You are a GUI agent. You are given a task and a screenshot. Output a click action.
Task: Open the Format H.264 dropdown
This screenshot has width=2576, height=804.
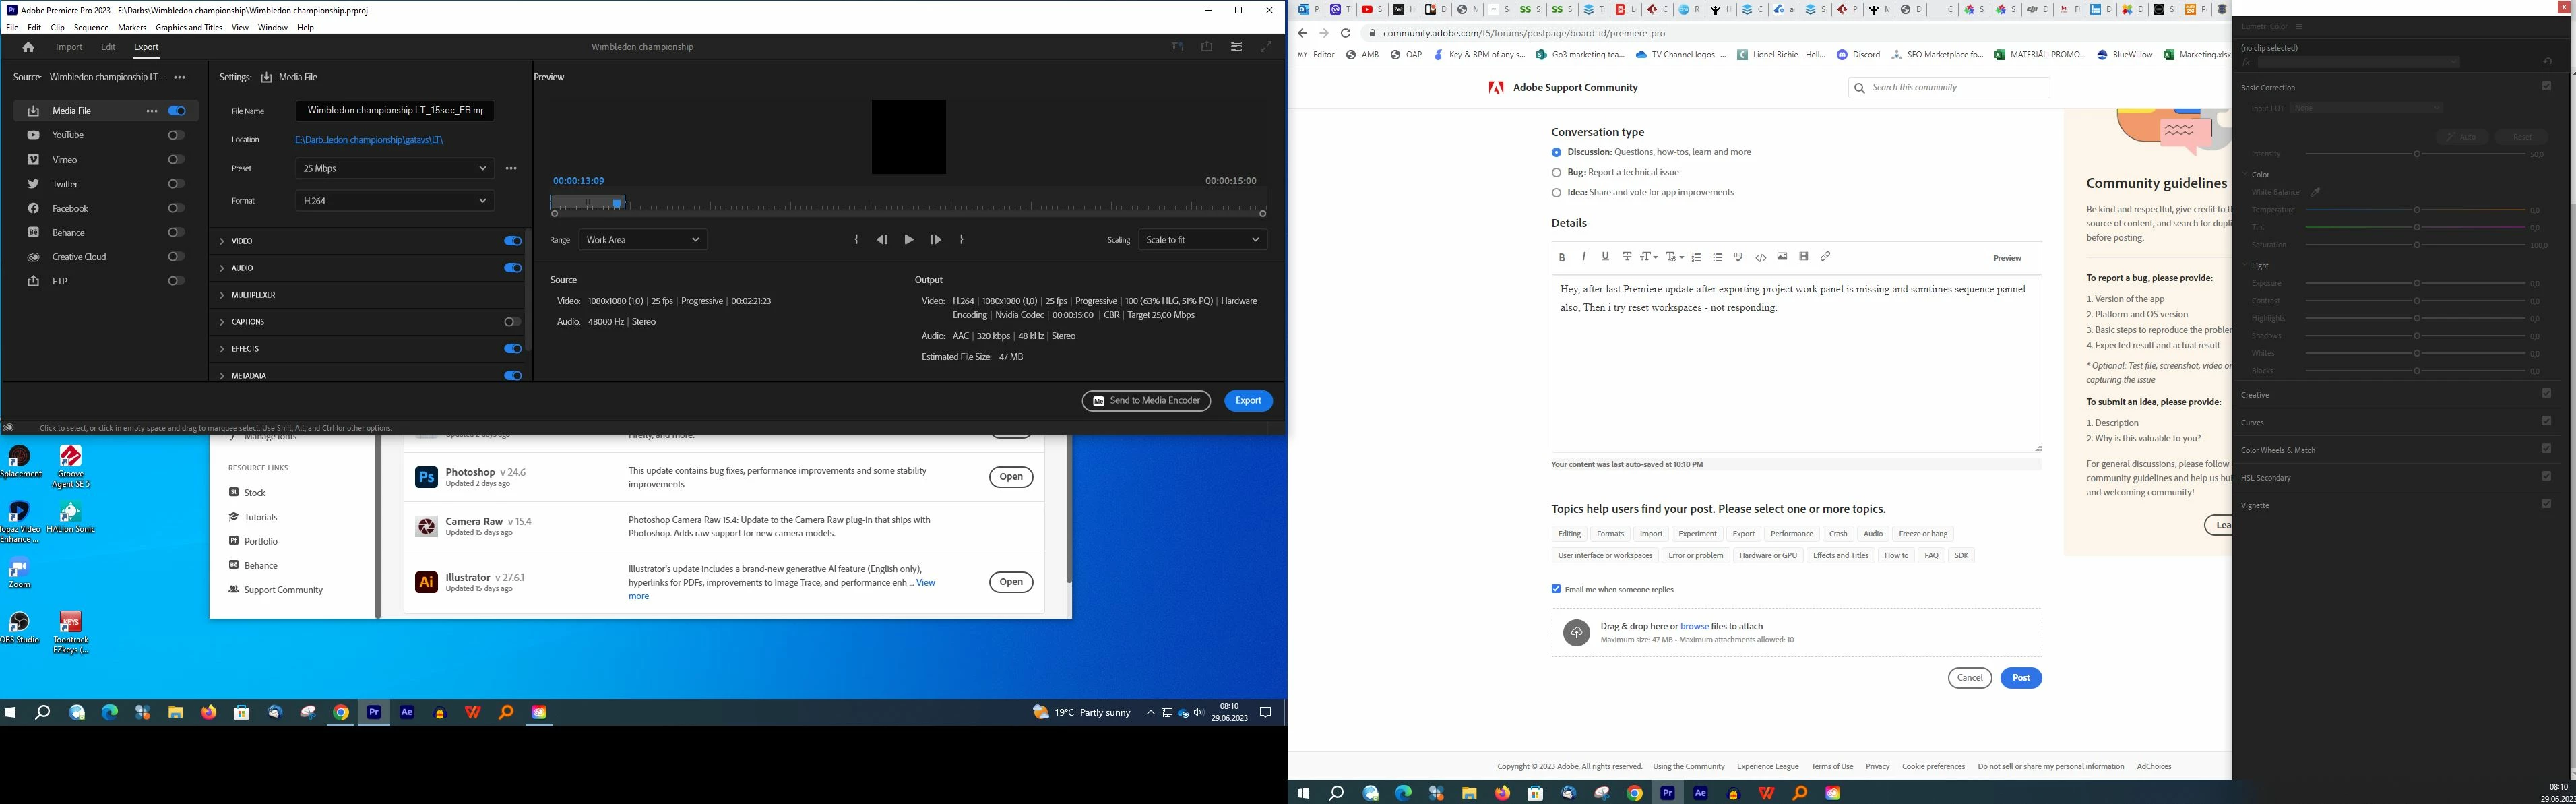(x=394, y=201)
